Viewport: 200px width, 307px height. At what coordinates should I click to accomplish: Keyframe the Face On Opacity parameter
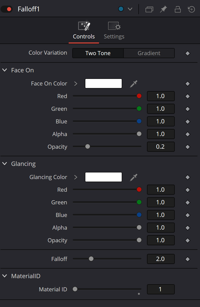coord(187,147)
